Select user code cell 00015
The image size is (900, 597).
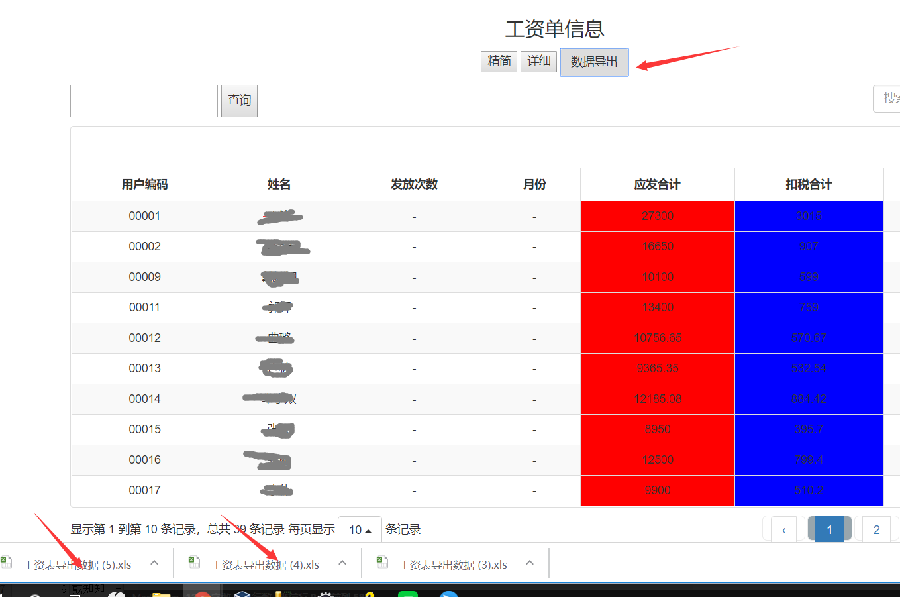coord(144,429)
